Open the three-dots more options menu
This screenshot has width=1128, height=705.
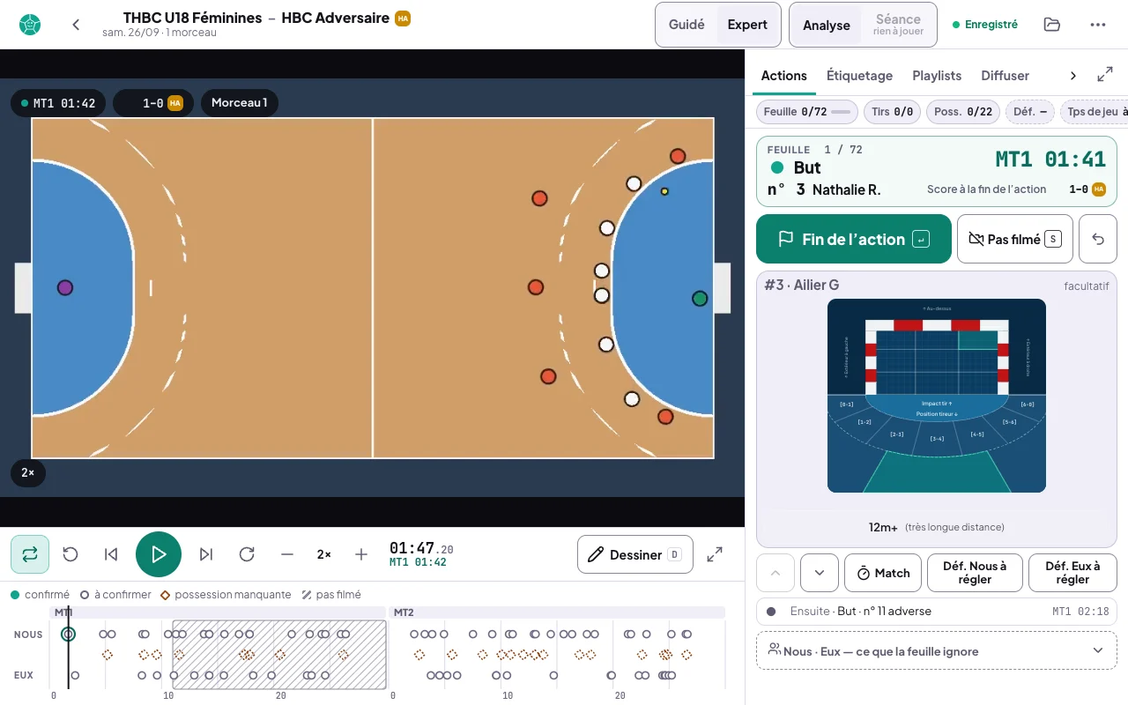point(1097,25)
